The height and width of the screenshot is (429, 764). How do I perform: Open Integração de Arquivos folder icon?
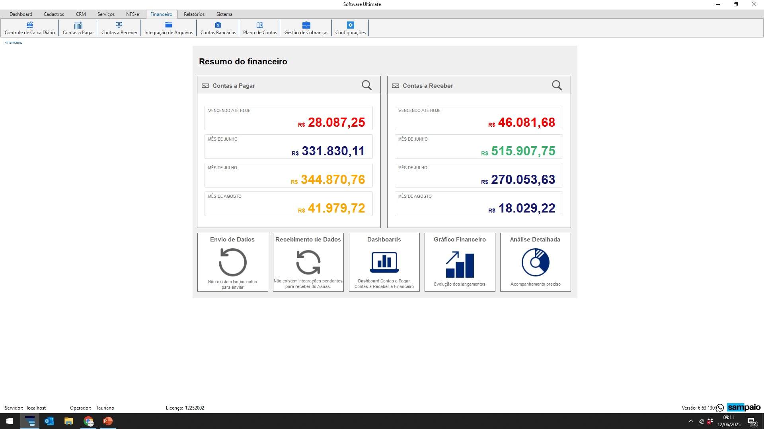[x=169, y=25]
